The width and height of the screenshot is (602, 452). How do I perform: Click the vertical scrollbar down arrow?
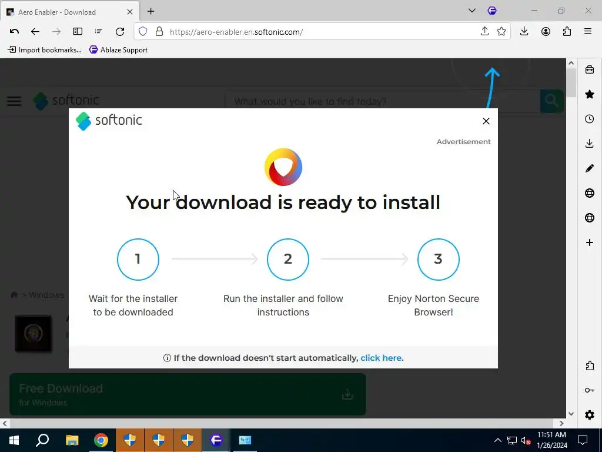click(x=571, y=414)
